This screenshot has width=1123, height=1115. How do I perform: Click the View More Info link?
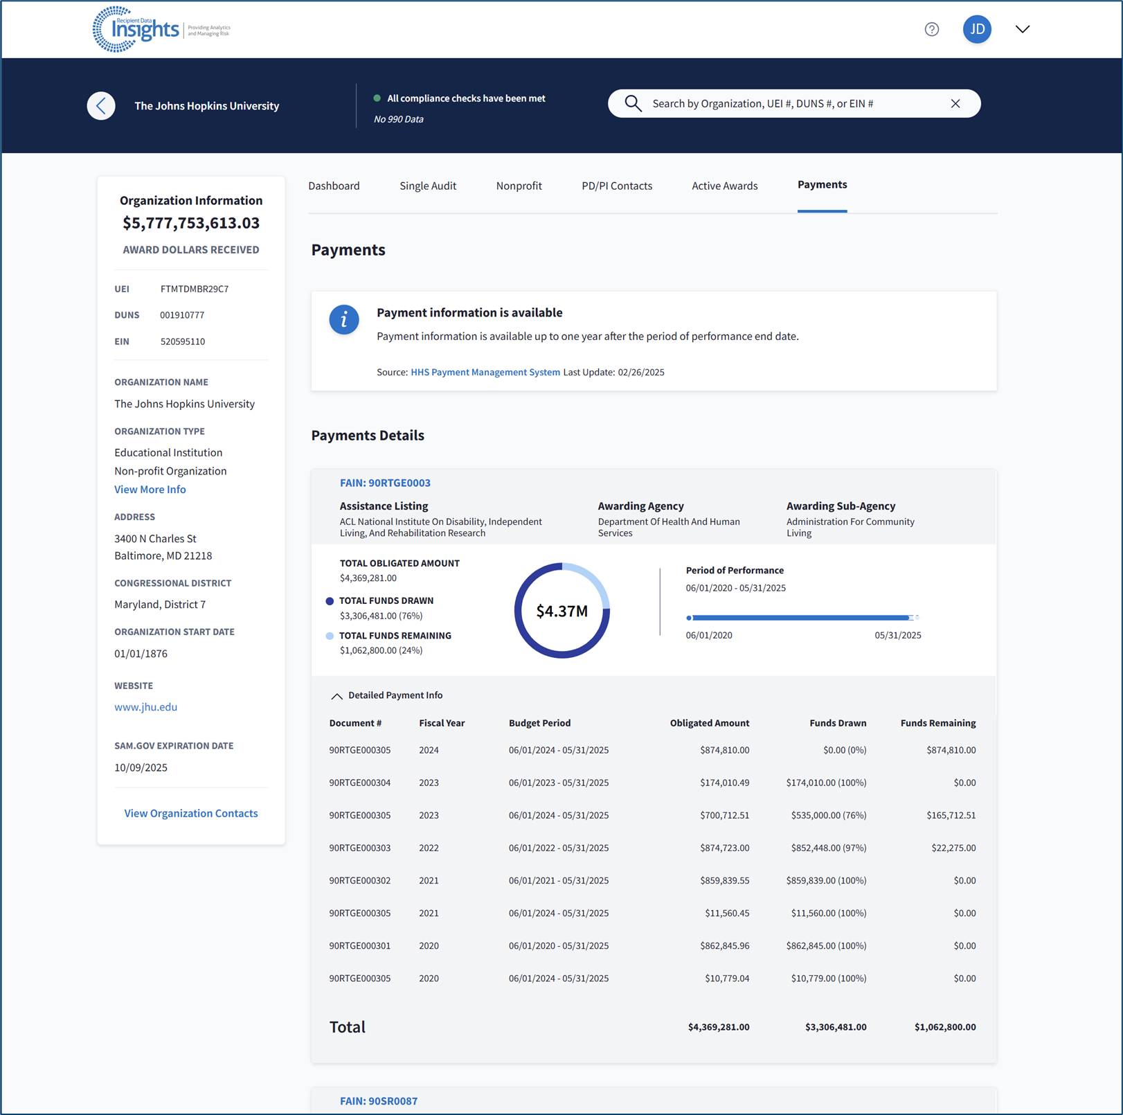click(150, 490)
